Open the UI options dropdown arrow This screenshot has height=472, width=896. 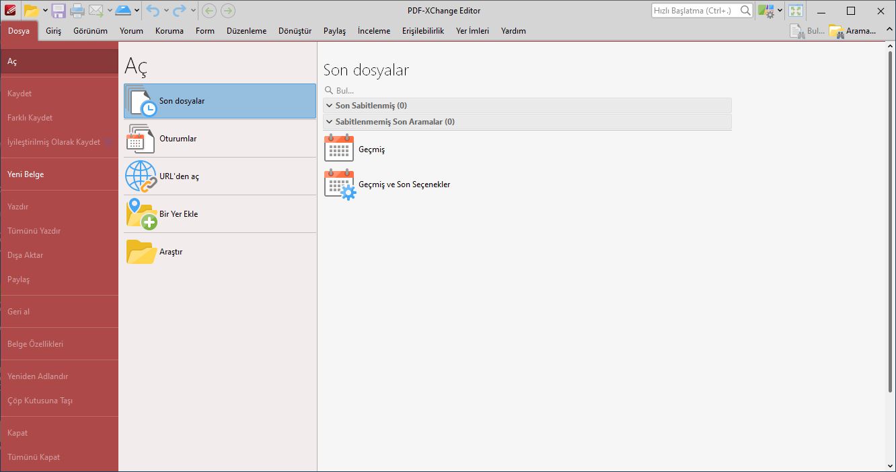point(780,11)
